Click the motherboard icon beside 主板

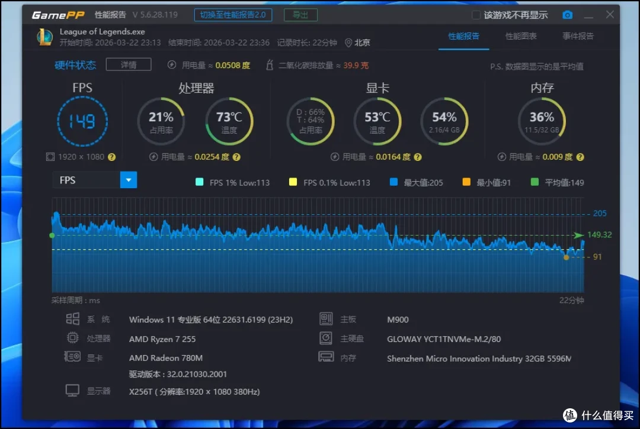[x=326, y=318]
